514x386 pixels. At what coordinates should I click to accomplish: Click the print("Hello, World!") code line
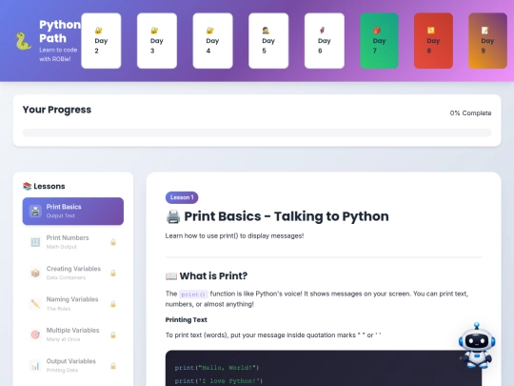coord(217,368)
